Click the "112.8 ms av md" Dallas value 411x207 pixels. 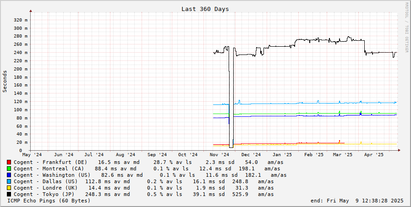108,182
